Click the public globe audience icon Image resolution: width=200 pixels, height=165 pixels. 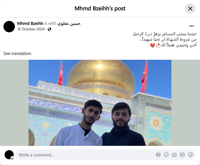coord(49,29)
